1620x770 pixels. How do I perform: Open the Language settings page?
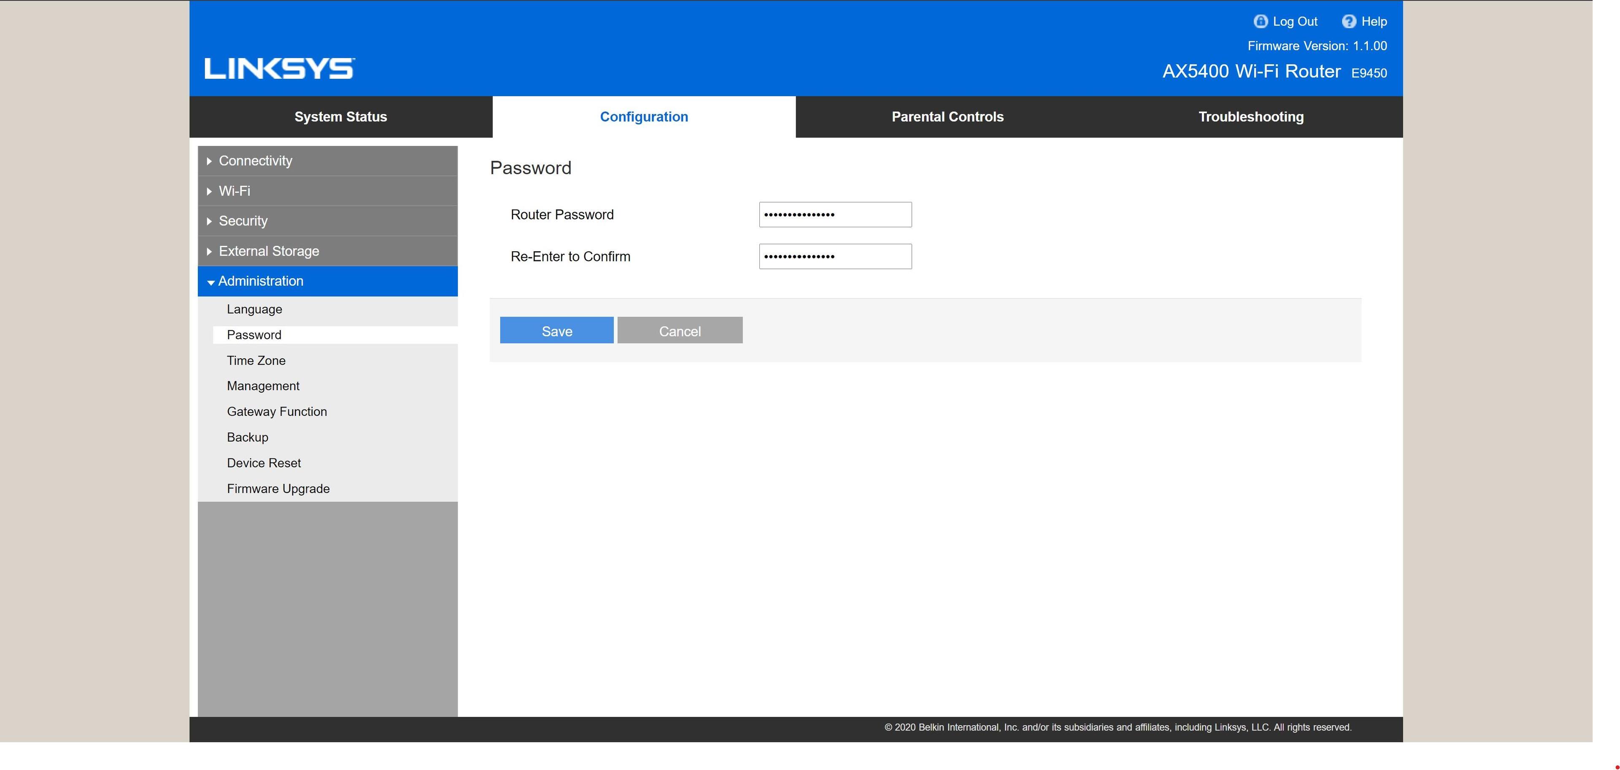coord(254,309)
